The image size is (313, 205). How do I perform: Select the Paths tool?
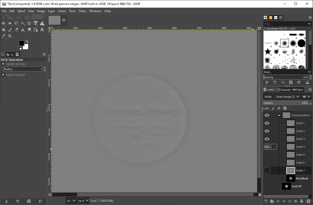(x=36, y=30)
